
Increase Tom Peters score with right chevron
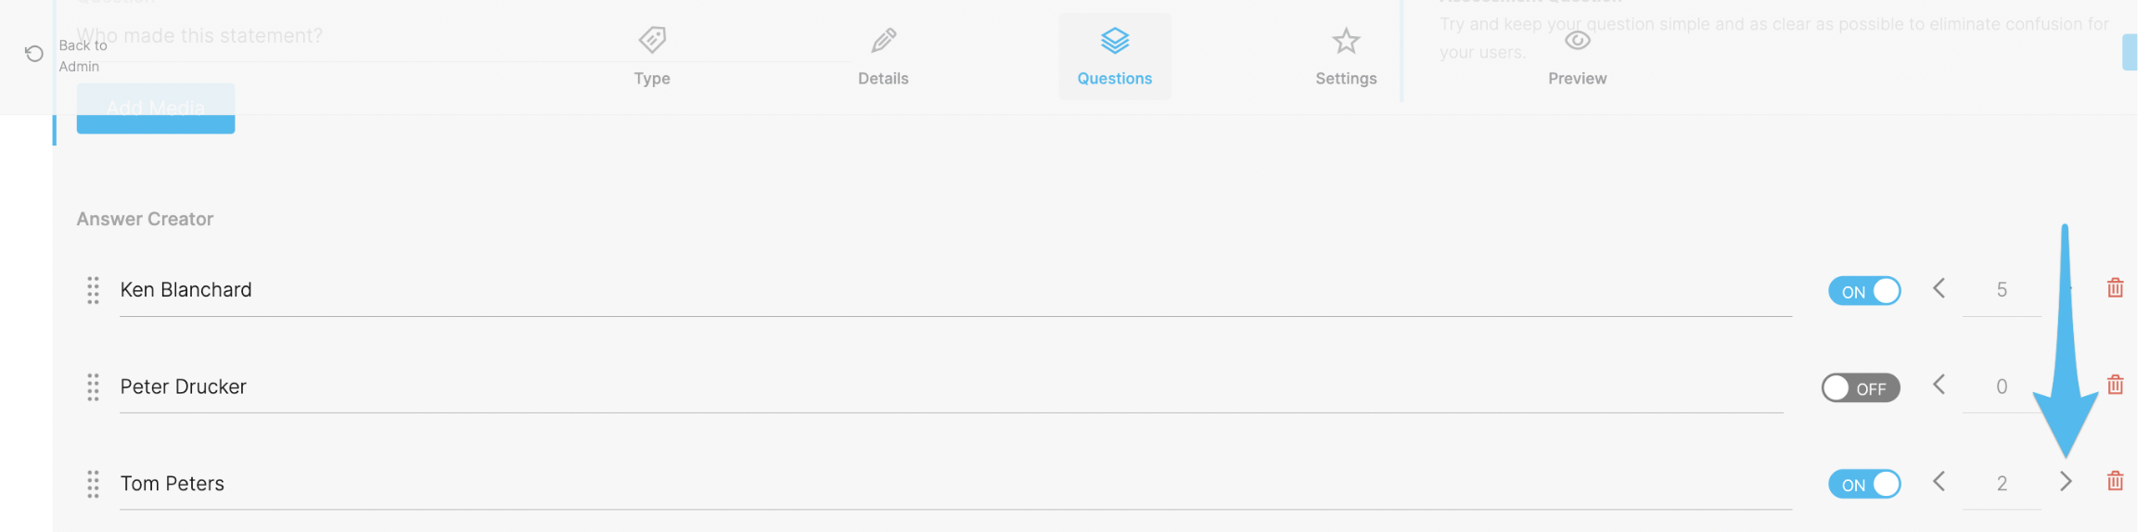click(x=2066, y=481)
